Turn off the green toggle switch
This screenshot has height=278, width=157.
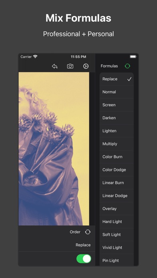click(84, 259)
